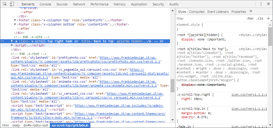The image size is (273, 128).
Task: Toggle the :hov element state panel
Action: tap(250, 18)
